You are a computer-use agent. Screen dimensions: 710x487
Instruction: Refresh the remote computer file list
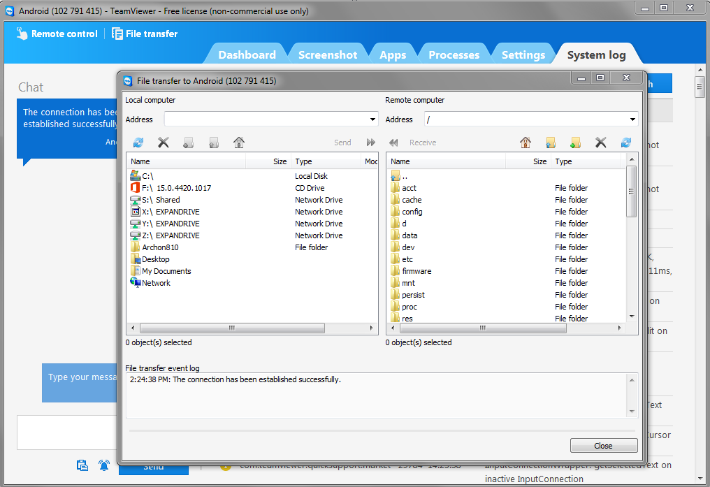pos(626,143)
